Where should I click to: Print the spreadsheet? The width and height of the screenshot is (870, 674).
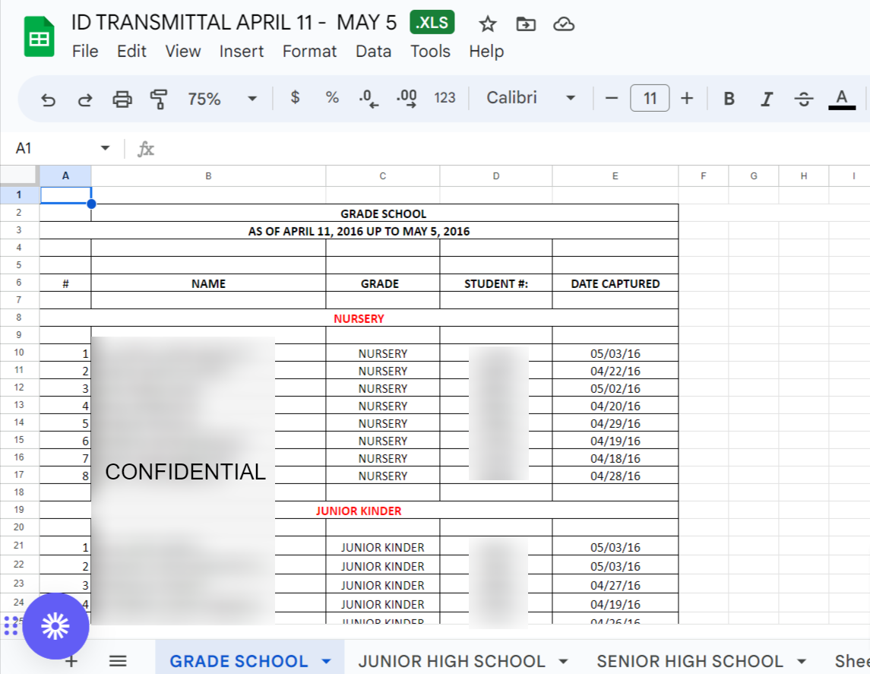pos(122,100)
